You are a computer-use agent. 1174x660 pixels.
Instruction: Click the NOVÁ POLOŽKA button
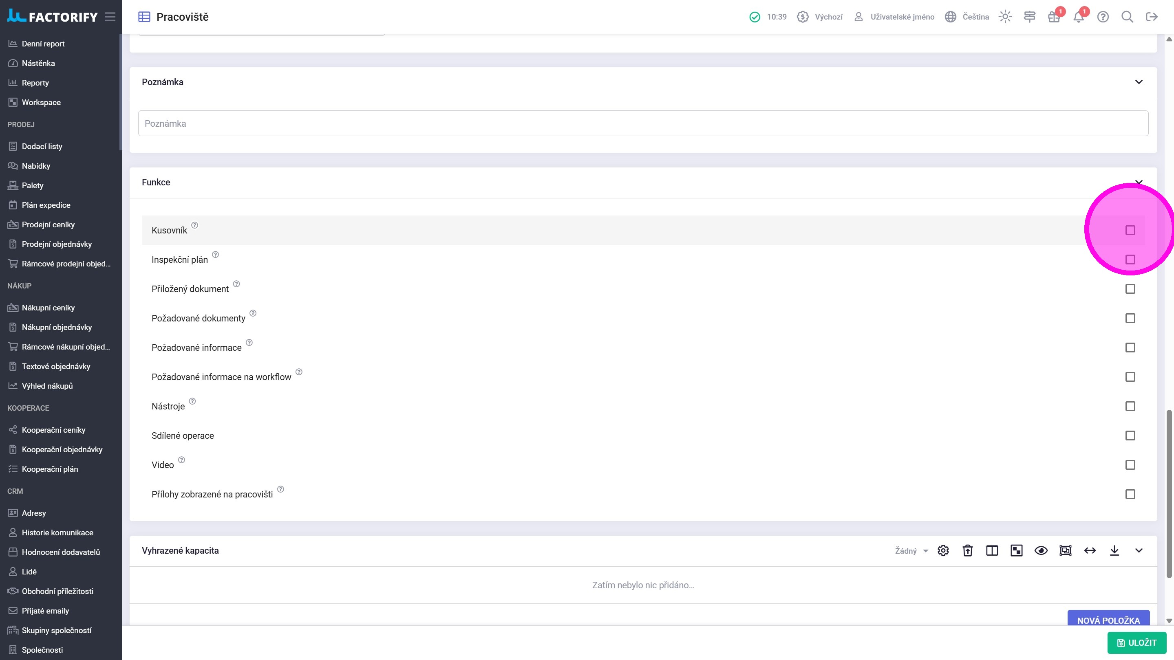click(1108, 619)
